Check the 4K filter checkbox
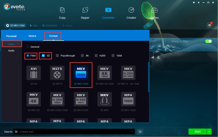The image size is (218, 137). point(82,56)
